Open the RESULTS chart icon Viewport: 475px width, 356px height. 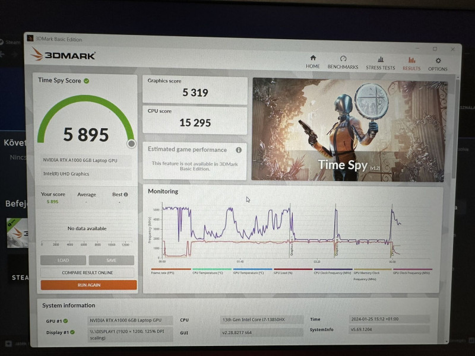tap(411, 60)
